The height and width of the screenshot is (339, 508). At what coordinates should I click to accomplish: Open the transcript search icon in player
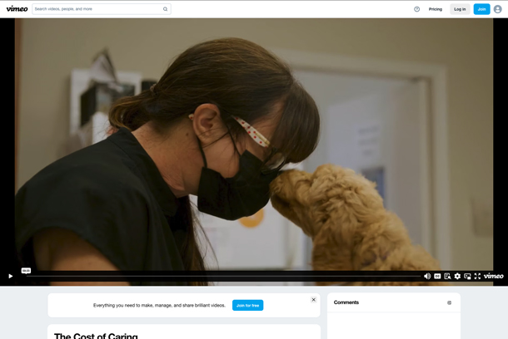[447, 276]
